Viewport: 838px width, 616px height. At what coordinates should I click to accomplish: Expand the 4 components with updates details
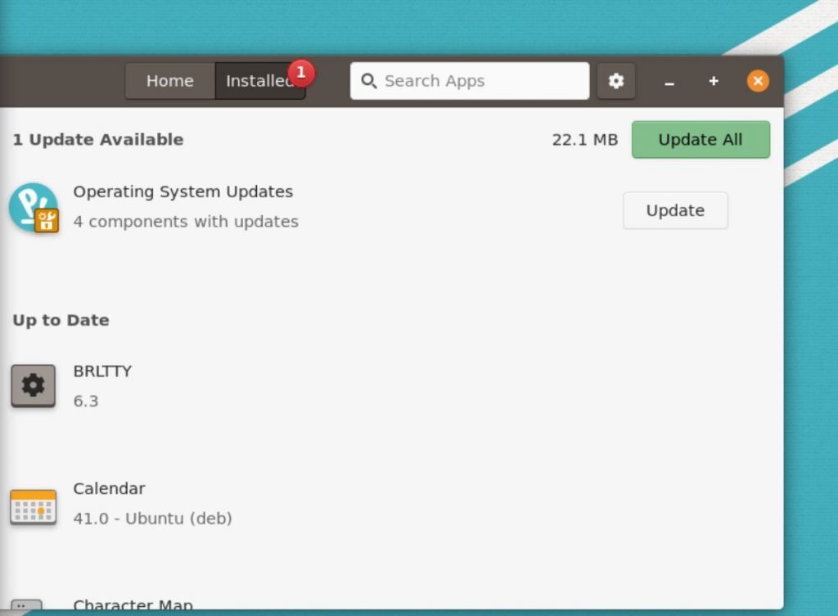coord(186,221)
